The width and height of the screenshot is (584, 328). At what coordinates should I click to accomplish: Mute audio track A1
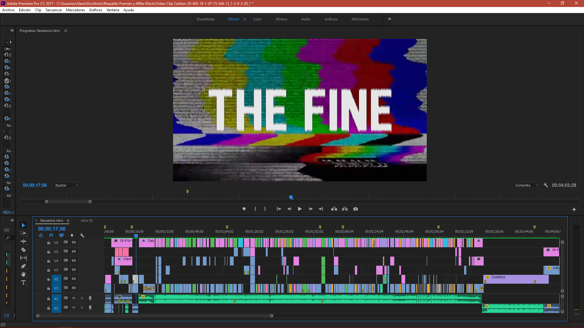click(x=74, y=298)
